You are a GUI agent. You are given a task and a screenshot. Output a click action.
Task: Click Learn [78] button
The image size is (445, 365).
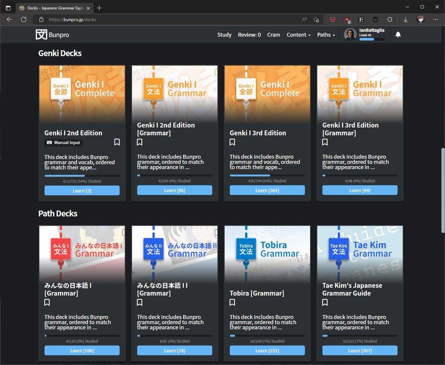[175, 350]
